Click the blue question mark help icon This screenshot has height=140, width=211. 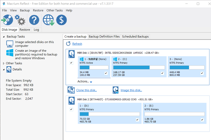point(34,20)
